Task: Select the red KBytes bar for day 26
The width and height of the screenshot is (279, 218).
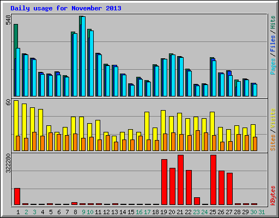Action: coord(221,188)
